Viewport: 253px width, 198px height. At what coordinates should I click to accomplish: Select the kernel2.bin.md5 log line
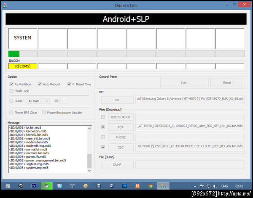(29, 135)
